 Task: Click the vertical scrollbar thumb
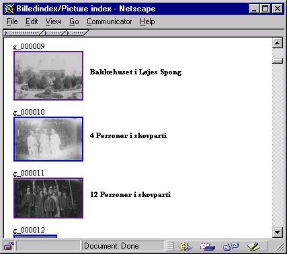coord(278,61)
